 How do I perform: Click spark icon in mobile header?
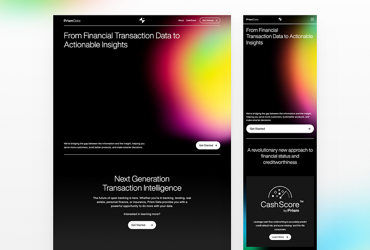pyautogui.click(x=280, y=19)
